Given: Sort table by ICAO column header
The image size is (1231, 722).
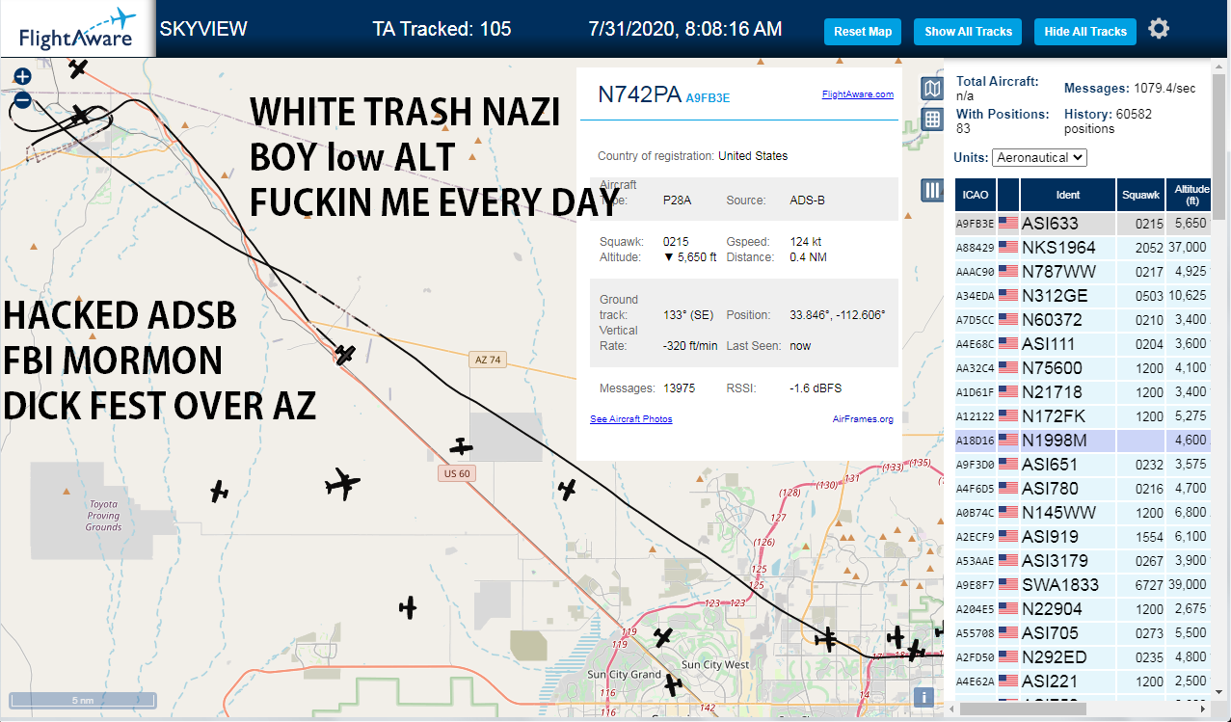Looking at the screenshot, I should point(974,195).
